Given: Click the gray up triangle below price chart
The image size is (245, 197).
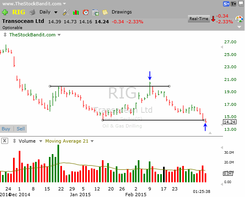Looking at the screenshot, I should pyautogui.click(x=210, y=133).
